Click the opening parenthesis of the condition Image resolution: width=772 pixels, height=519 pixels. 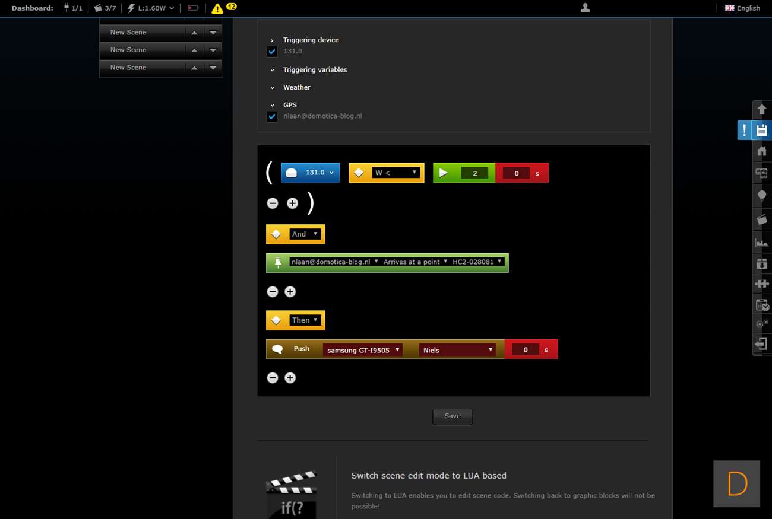click(270, 172)
